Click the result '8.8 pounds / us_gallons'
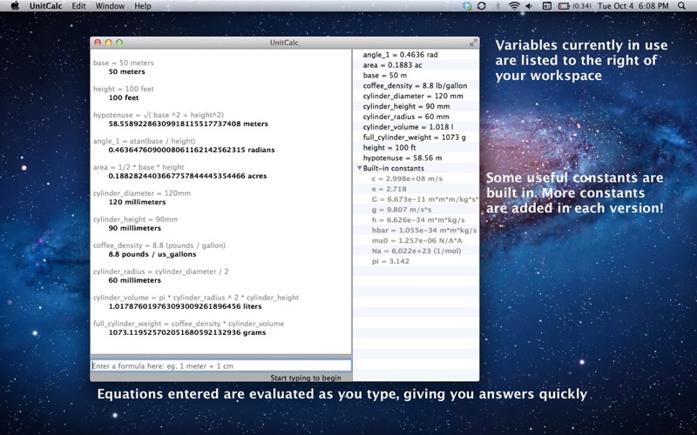This screenshot has height=435, width=697. tap(152, 254)
